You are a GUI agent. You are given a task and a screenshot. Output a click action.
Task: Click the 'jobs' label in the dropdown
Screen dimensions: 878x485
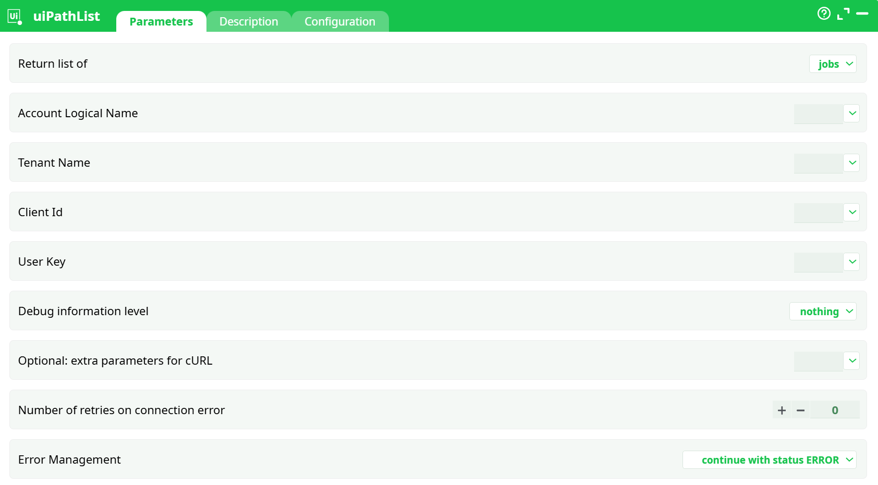pos(828,64)
